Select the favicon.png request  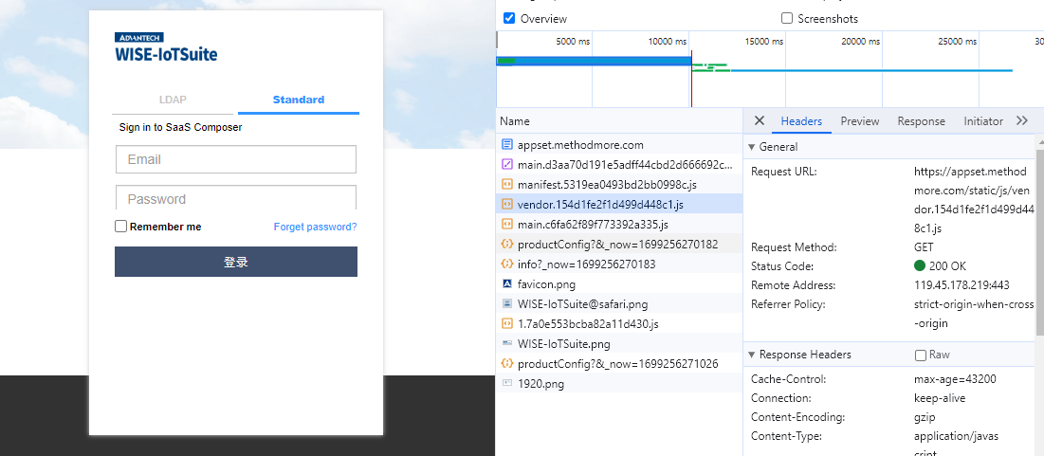click(619, 284)
